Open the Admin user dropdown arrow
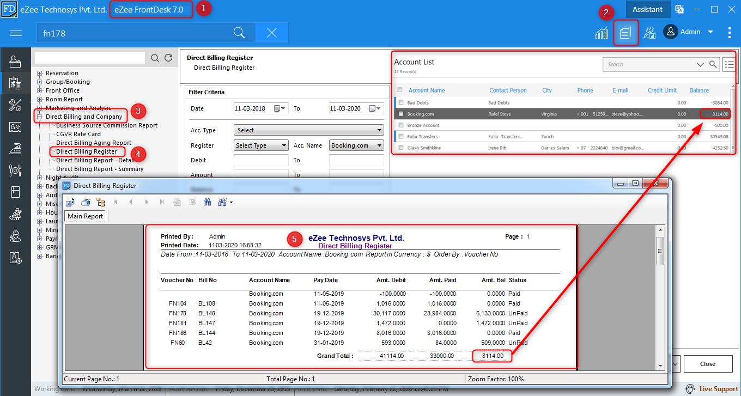The width and height of the screenshot is (741, 396). click(710, 32)
